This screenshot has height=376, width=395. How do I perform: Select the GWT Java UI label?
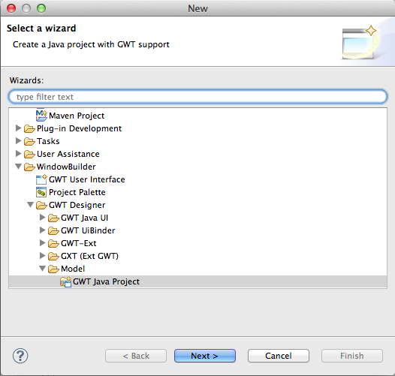click(85, 218)
